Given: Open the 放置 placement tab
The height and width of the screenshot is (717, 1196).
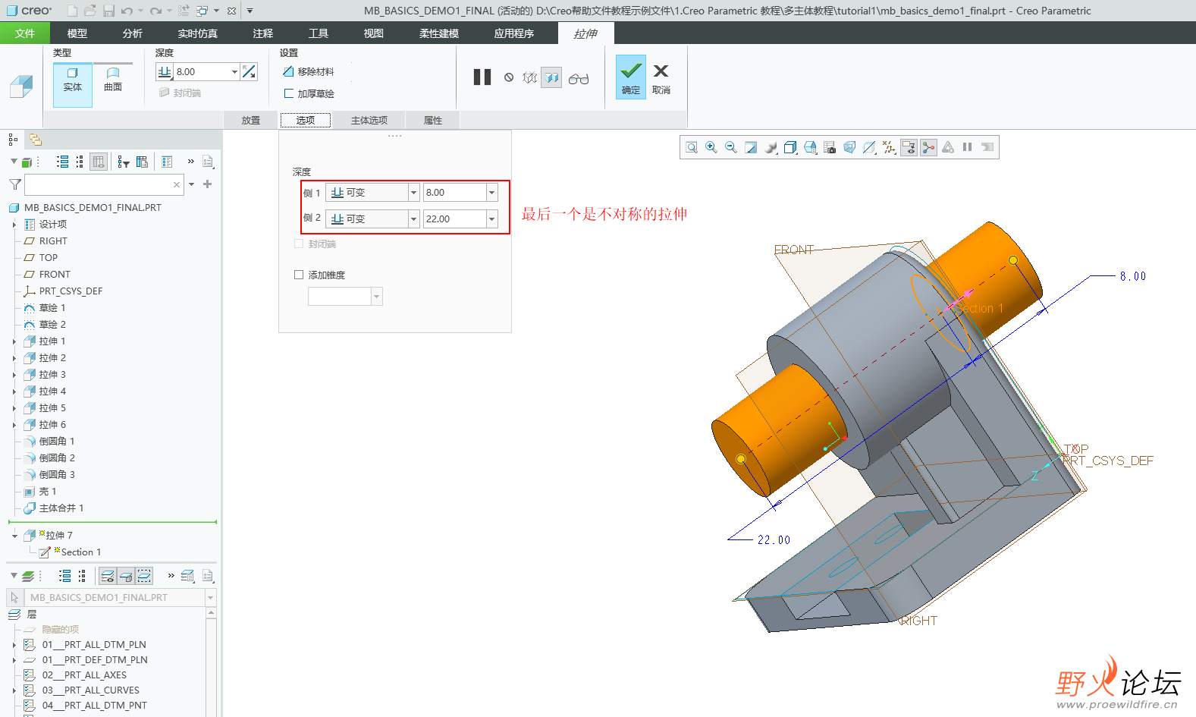Looking at the screenshot, I should tap(251, 120).
